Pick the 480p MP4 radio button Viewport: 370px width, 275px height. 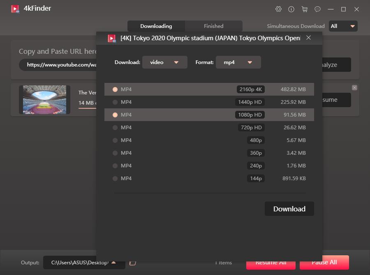(x=115, y=140)
